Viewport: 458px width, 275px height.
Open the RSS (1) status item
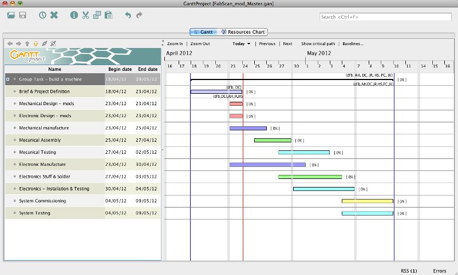click(409, 271)
